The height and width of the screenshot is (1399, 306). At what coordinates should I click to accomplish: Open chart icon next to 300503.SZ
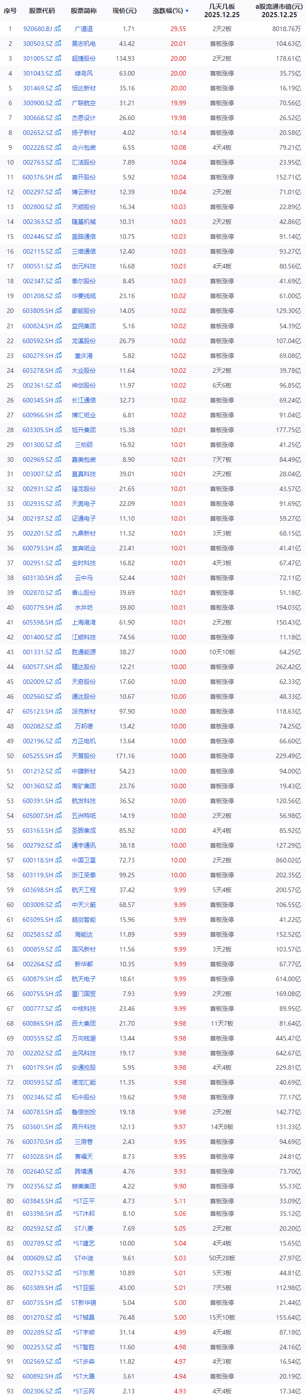(58, 44)
